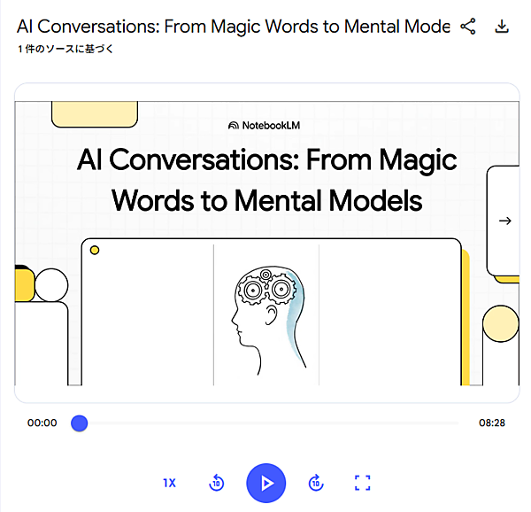Click the 08:28 total duration label
This screenshot has height=512, width=531.
click(x=492, y=423)
